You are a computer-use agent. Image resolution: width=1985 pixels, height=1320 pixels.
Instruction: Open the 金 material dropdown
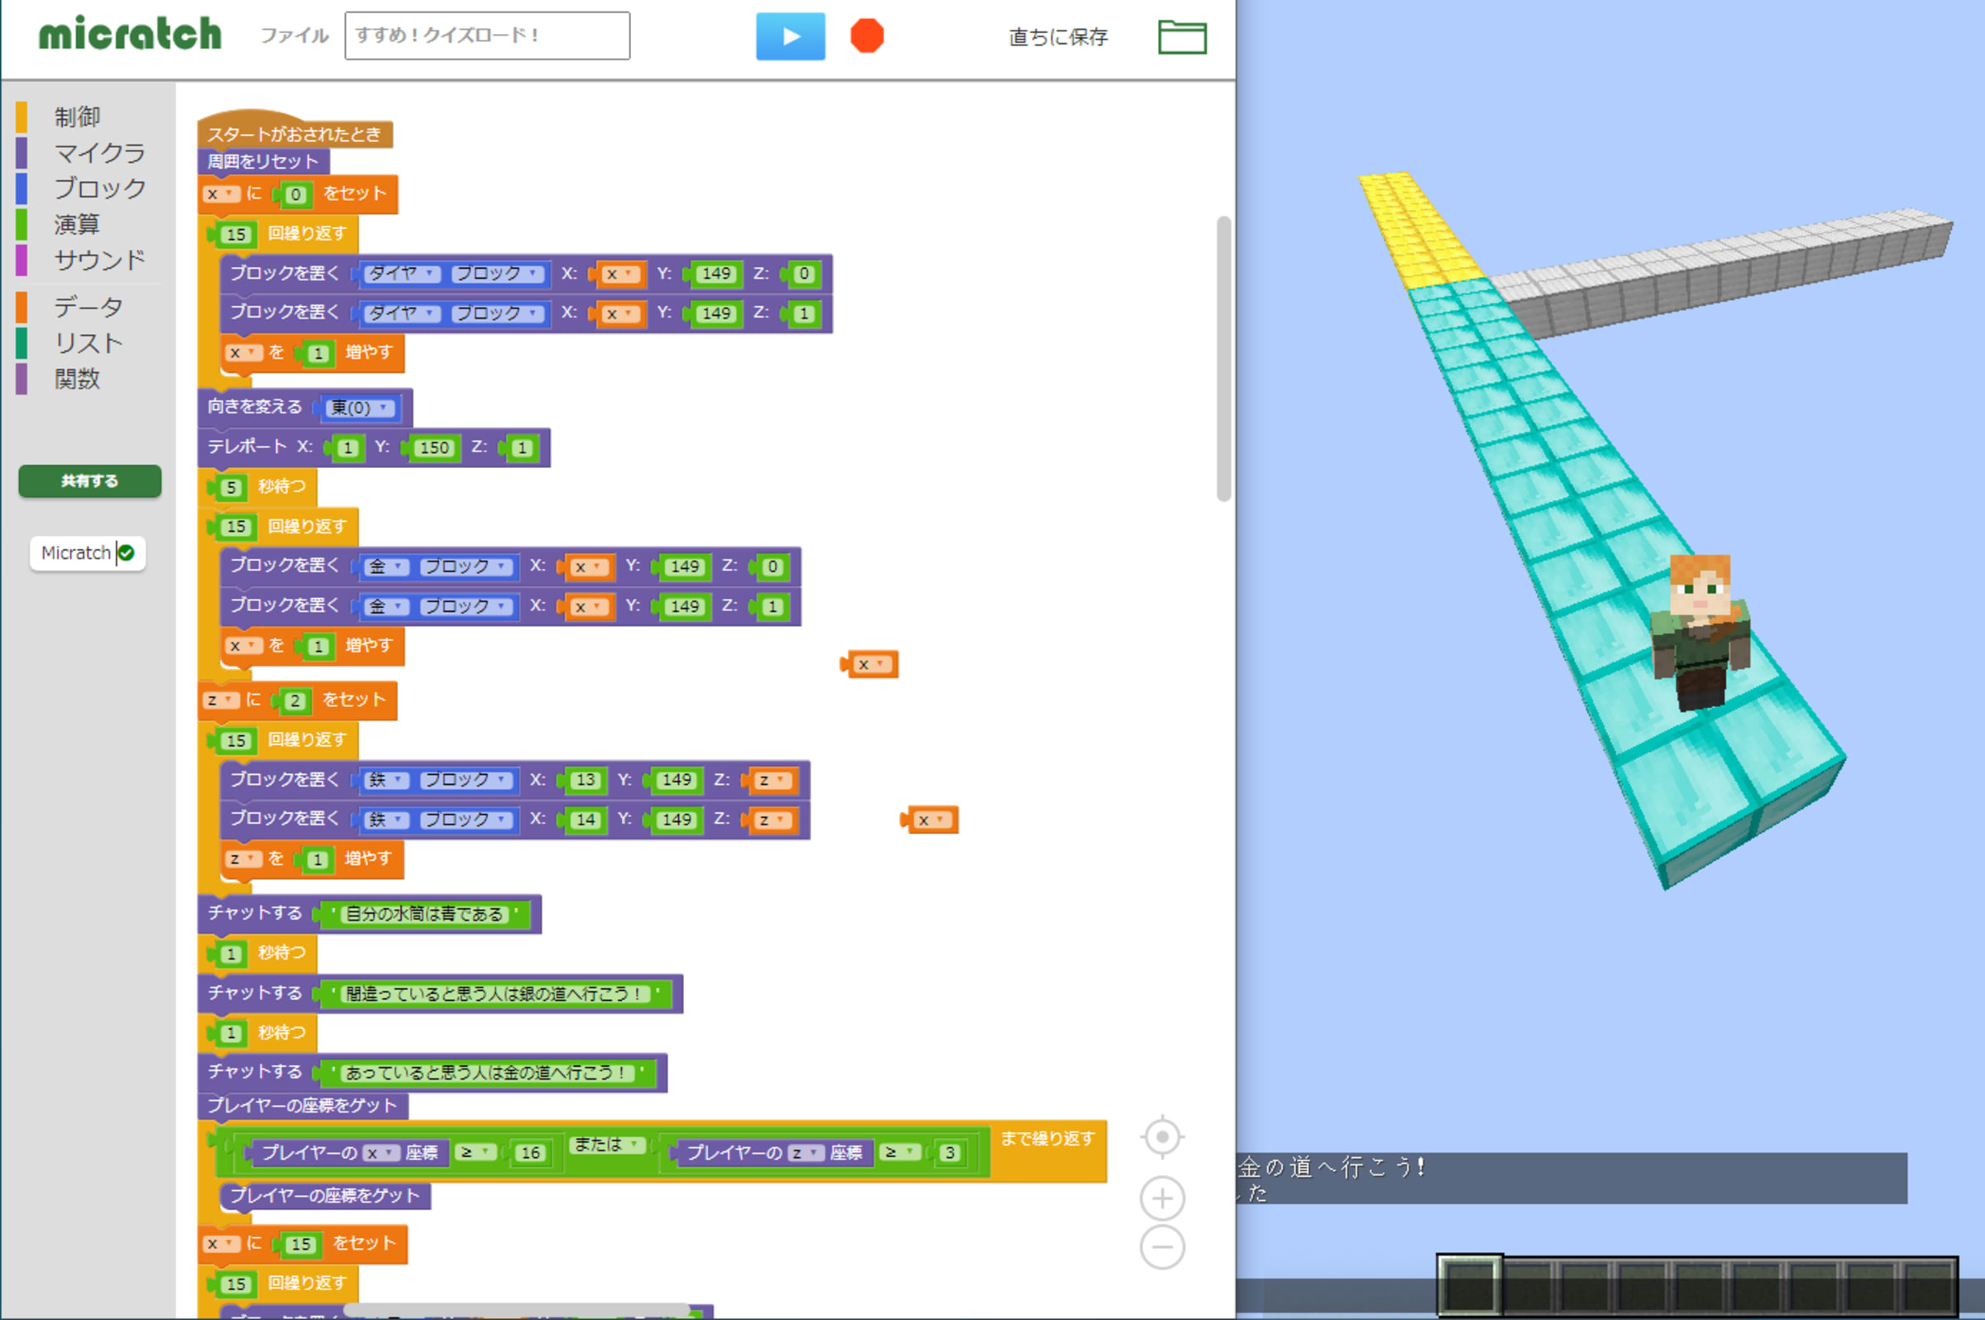[385, 567]
